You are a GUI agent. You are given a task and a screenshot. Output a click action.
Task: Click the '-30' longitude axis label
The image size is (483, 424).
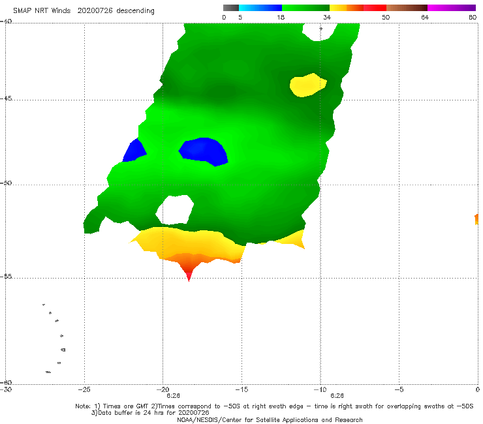point(6,389)
